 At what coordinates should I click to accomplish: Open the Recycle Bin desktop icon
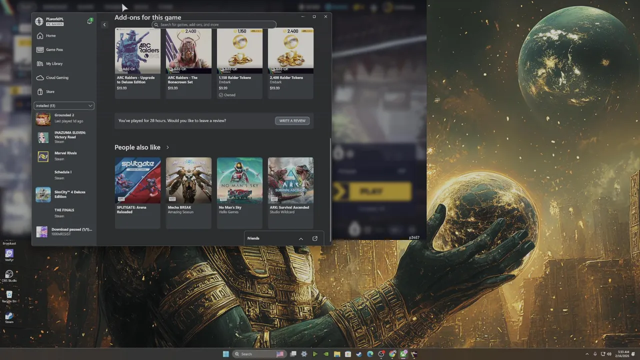[x=9, y=297]
